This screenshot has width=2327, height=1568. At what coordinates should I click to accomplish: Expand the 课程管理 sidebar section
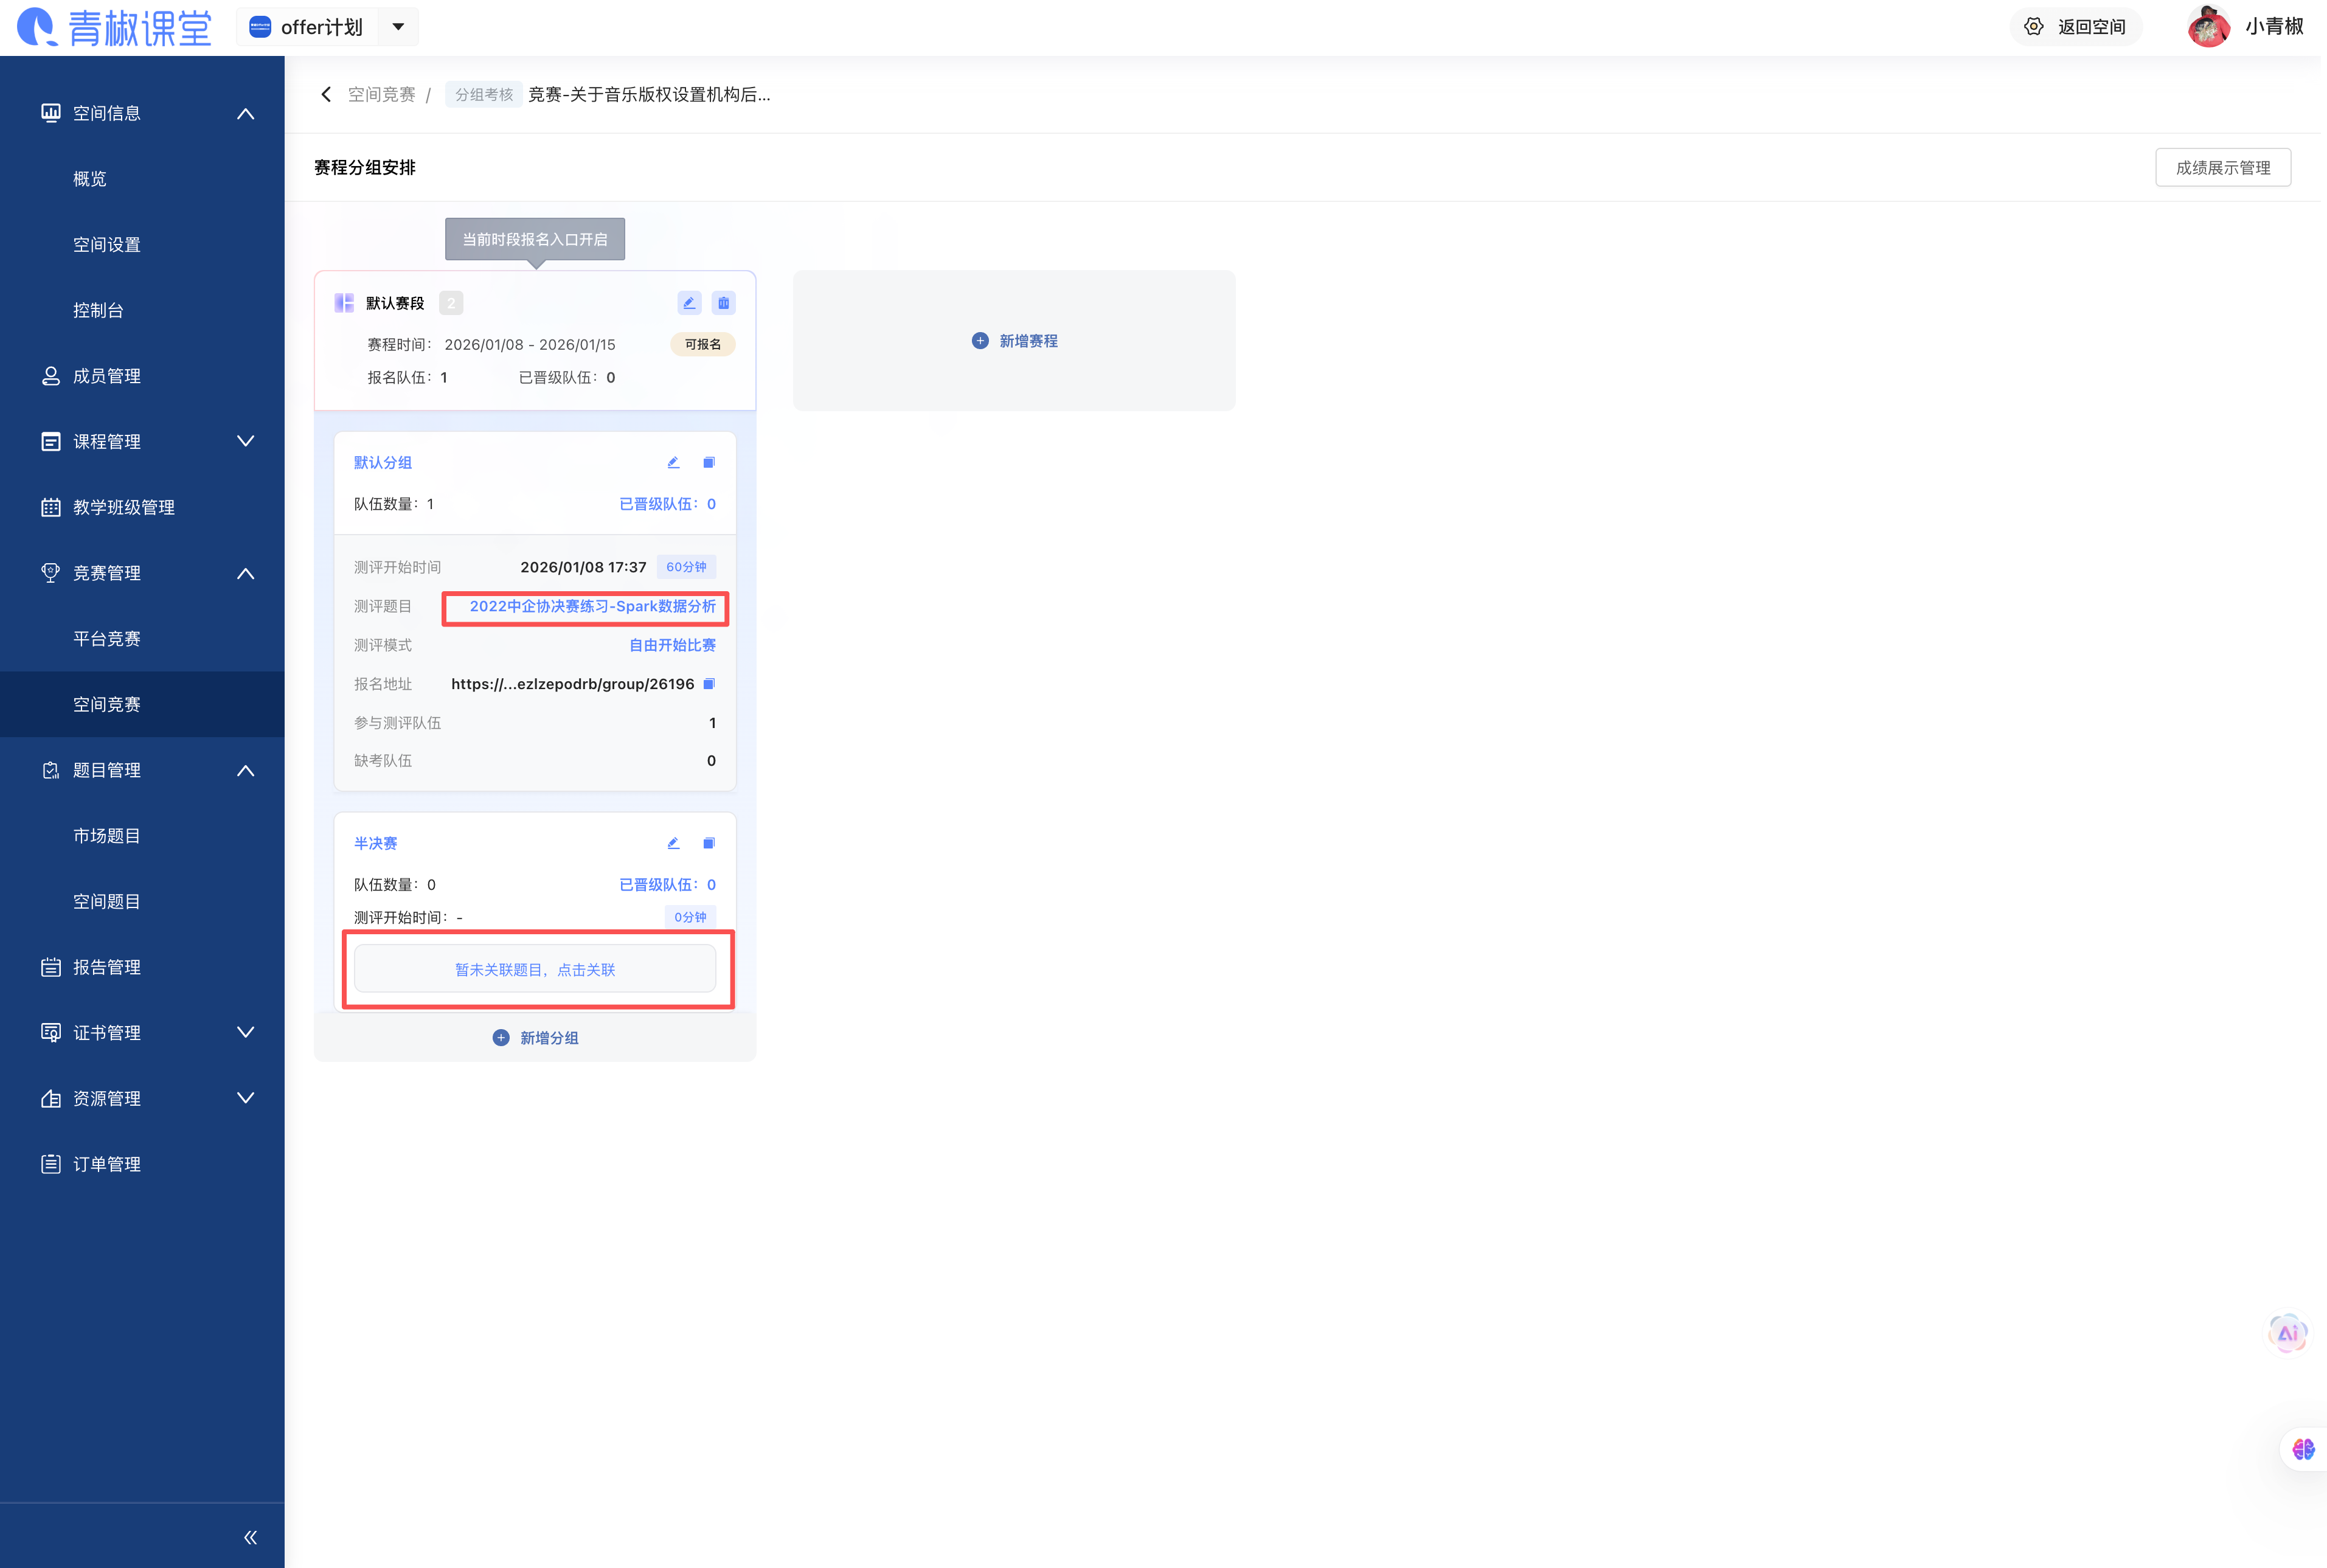[245, 441]
